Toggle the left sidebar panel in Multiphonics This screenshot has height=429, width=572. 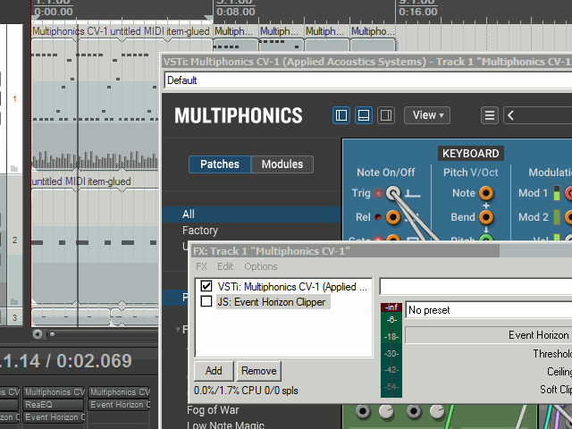point(341,115)
